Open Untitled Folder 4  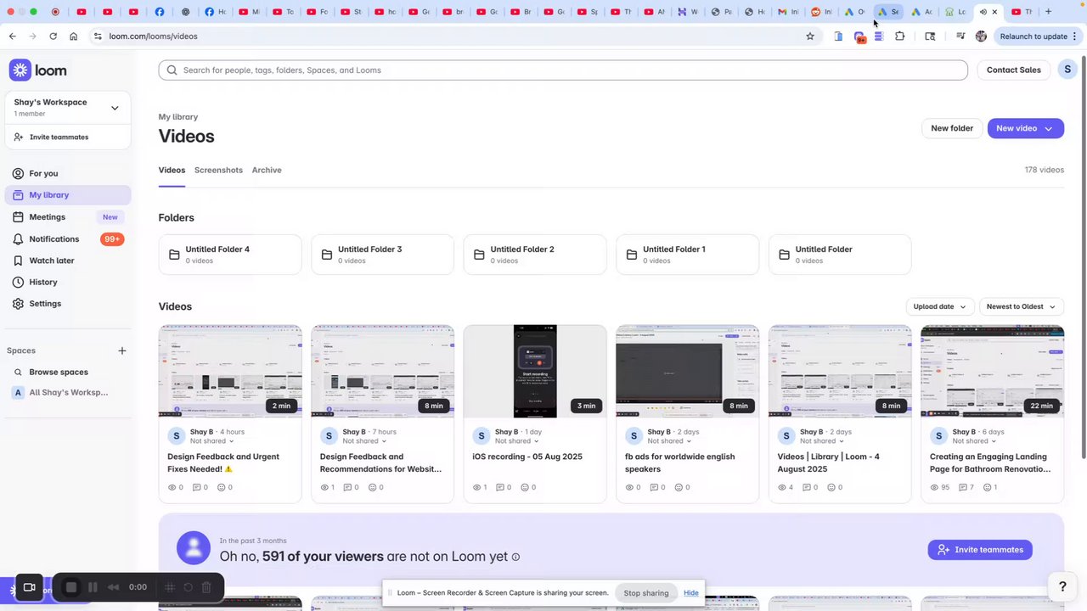[x=230, y=255]
